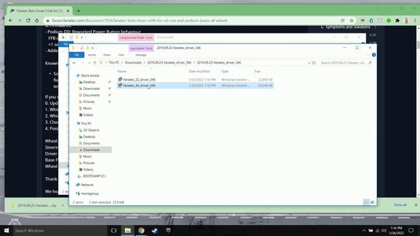Open Homegroup in the navigation pane
420x236 pixels.
(x=90, y=193)
